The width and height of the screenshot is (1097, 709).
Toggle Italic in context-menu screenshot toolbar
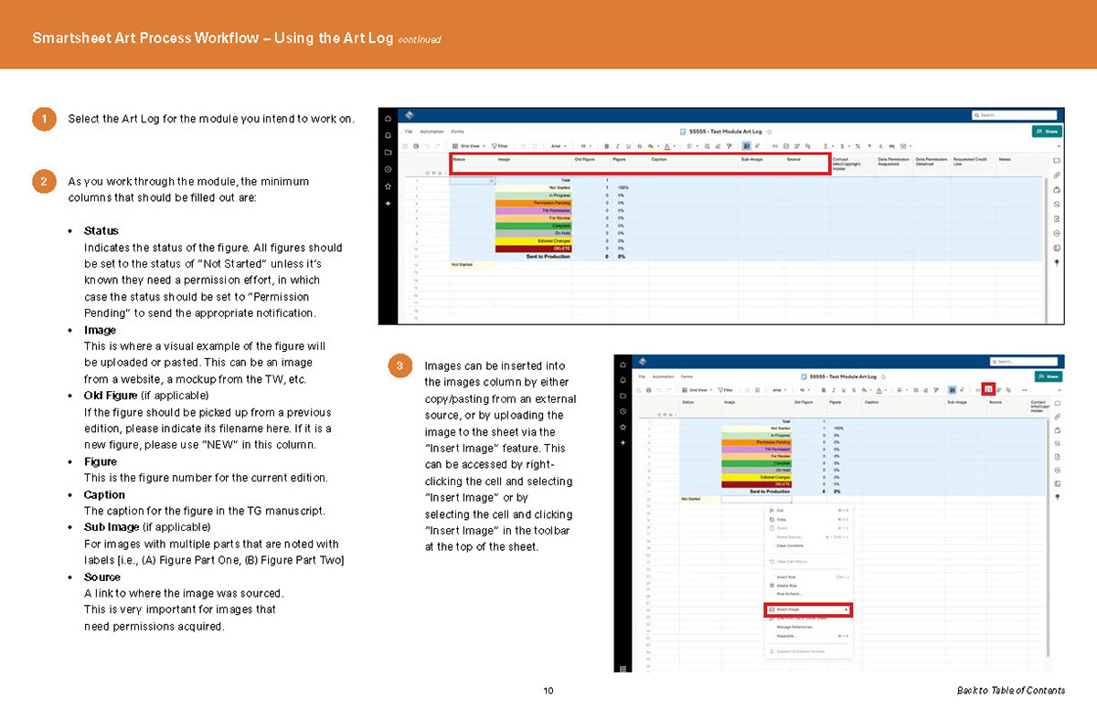pyautogui.click(x=834, y=390)
